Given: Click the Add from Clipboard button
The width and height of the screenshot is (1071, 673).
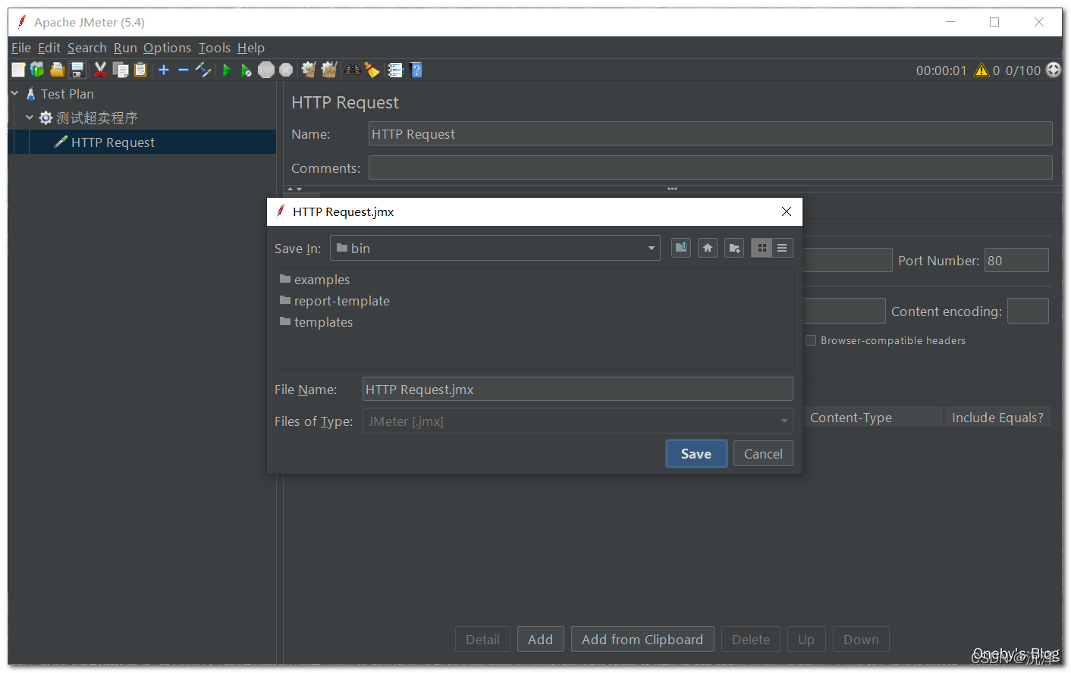Looking at the screenshot, I should tap(642, 640).
